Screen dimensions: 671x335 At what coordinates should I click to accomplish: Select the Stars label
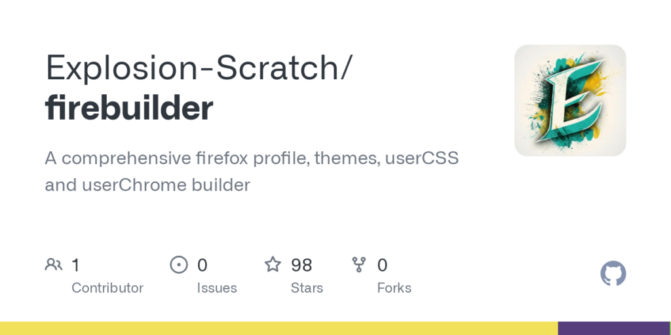tap(307, 288)
